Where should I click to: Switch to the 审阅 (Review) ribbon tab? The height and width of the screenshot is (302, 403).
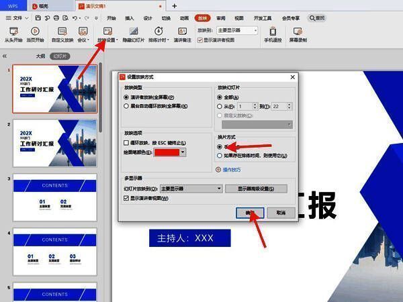tap(221, 18)
